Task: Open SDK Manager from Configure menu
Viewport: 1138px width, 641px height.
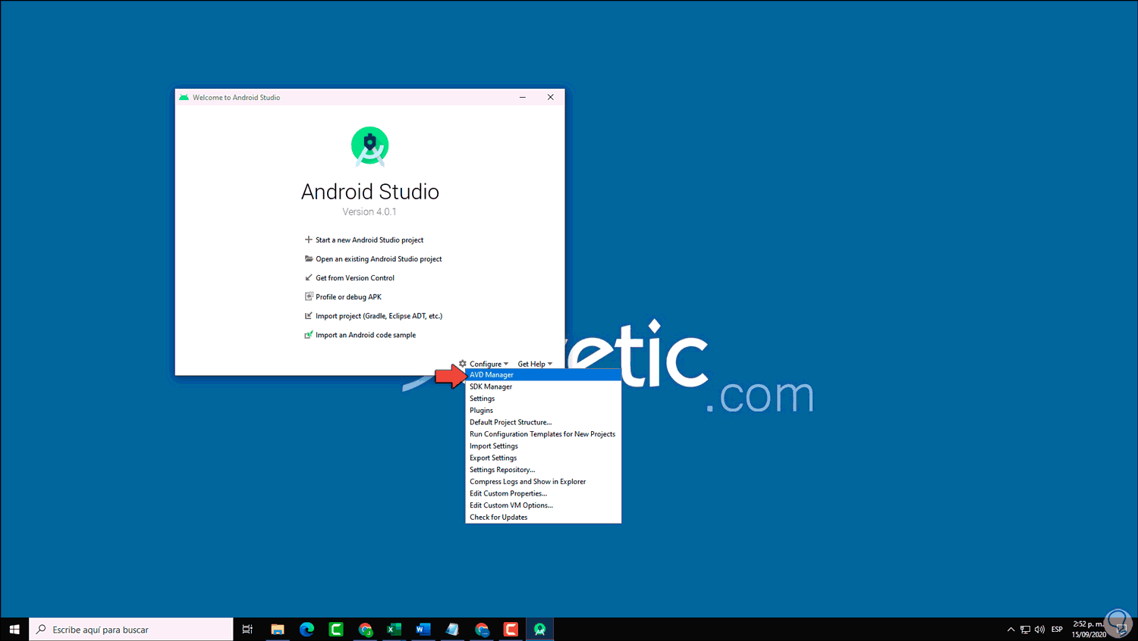Action: point(543,386)
